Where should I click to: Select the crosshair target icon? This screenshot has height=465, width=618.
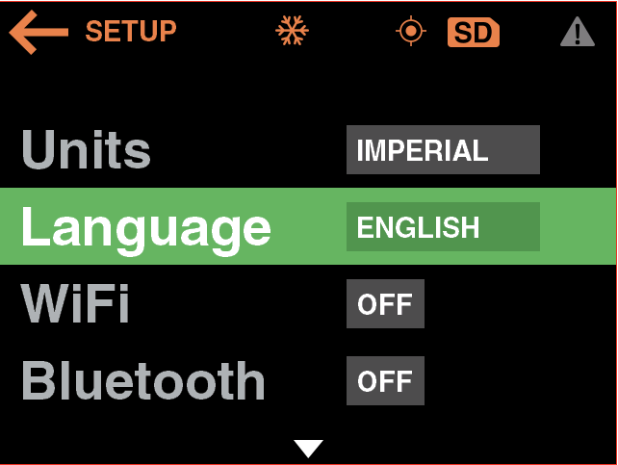click(x=411, y=32)
